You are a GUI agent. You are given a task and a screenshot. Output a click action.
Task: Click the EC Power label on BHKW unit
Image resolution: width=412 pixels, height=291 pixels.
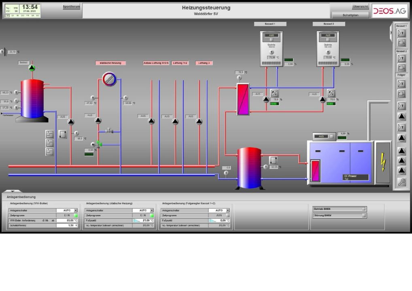[x=350, y=176]
